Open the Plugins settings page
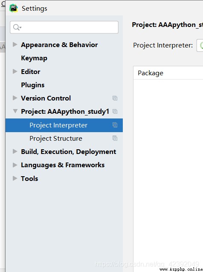Screen dimensions: 203x272 click(x=33, y=85)
